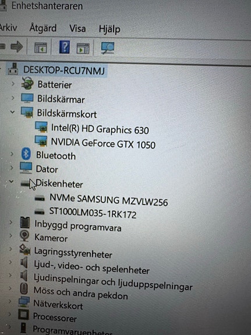251x335 pixels.
Task: Click the Batterier battery icon
Action: pos(27,83)
